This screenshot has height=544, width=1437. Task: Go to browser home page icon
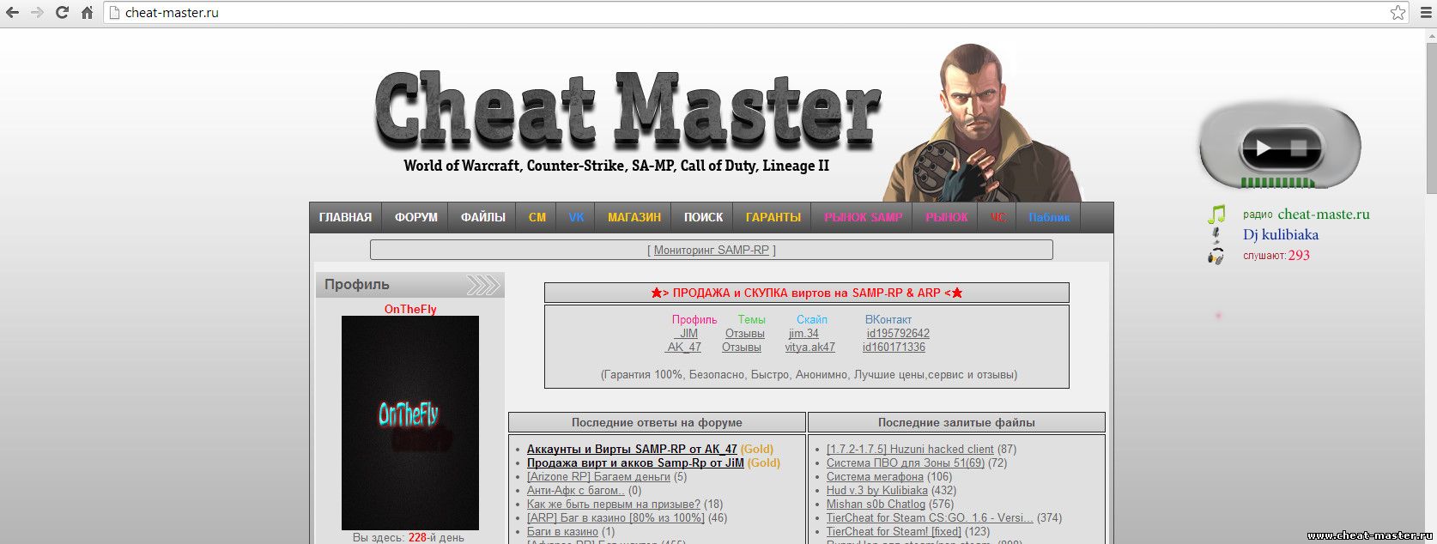87,13
